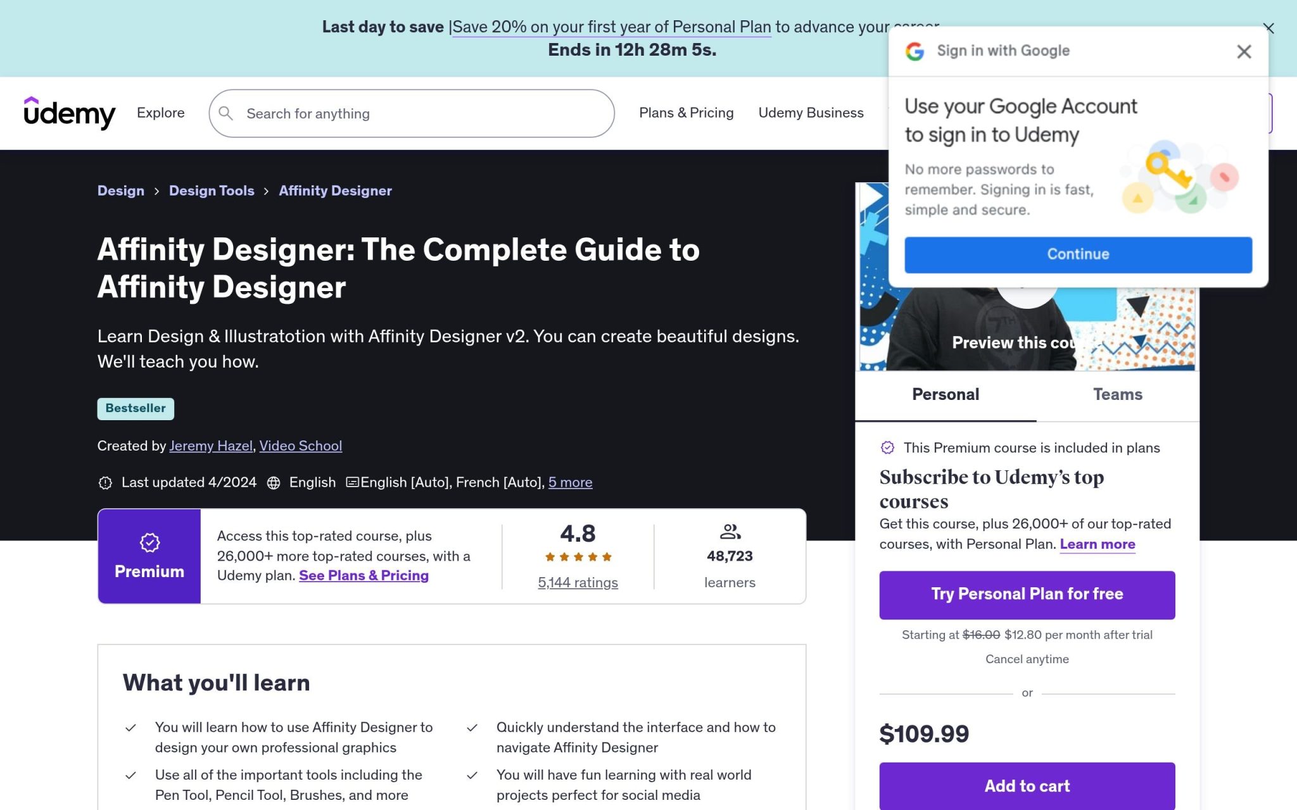Click the Add to cart button
This screenshot has width=1297, height=810.
pyautogui.click(x=1027, y=786)
